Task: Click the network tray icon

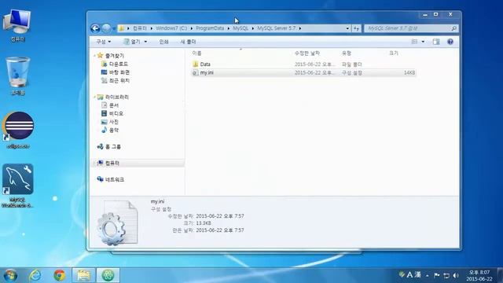Action: click(446, 275)
